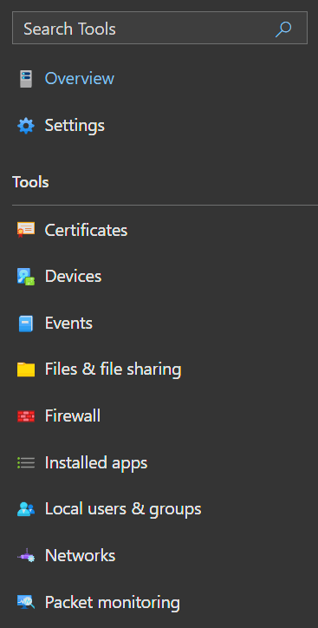Click the Tools section heading
318x628 pixels.
click(x=30, y=182)
